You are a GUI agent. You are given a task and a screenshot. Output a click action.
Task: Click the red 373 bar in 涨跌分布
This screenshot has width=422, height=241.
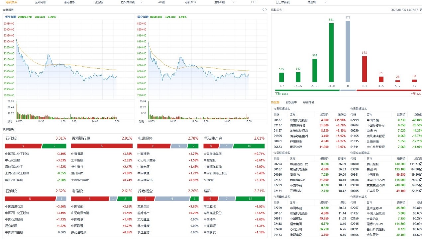tap(365, 69)
